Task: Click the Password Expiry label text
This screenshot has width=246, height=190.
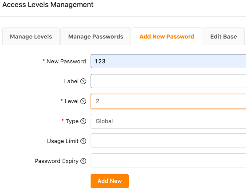Action: pos(56,161)
